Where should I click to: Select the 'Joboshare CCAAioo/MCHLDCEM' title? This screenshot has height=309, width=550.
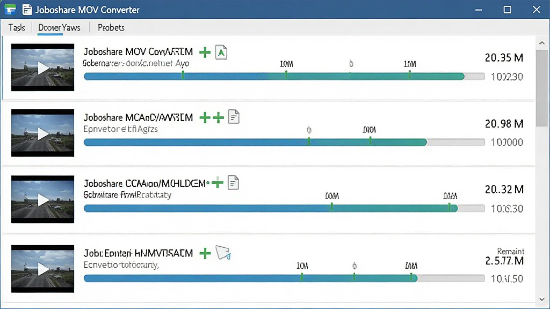pos(144,183)
